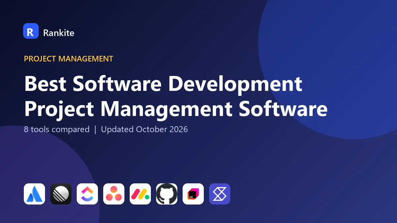Image resolution: width=397 pixels, height=223 pixels.
Task: Click the GitHub octocat icon
Action: (x=167, y=194)
